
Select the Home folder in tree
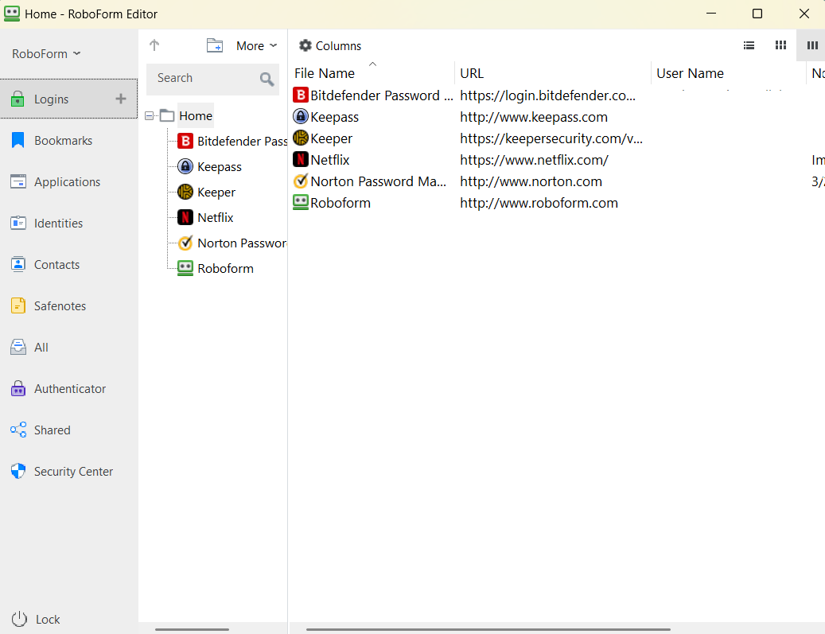tap(196, 116)
